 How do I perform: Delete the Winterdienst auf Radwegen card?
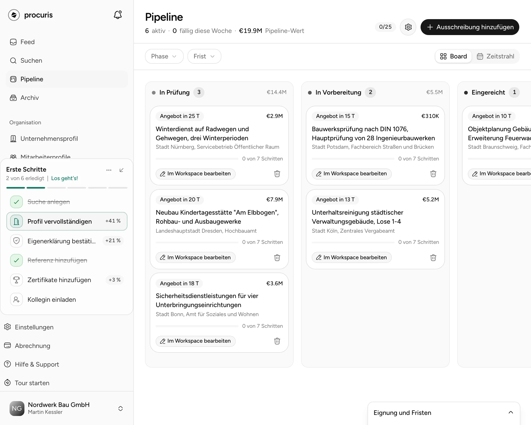[x=277, y=174]
